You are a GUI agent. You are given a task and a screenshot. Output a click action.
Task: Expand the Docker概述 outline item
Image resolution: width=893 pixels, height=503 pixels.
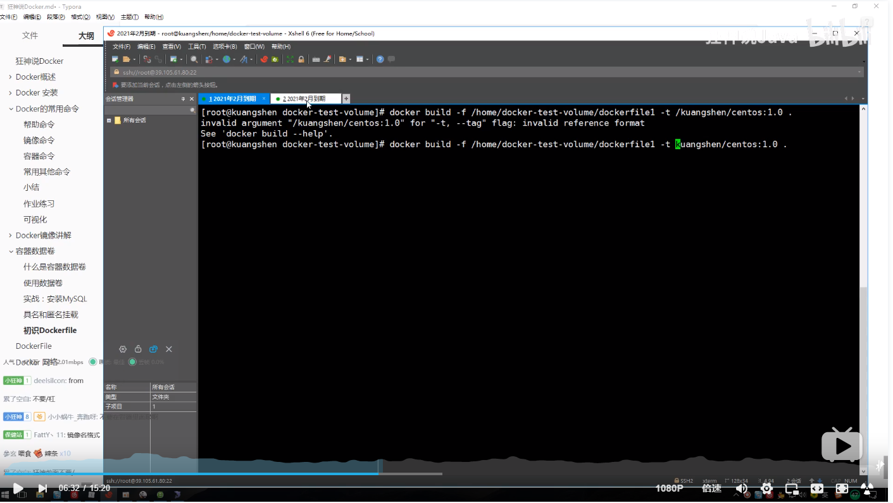10,77
